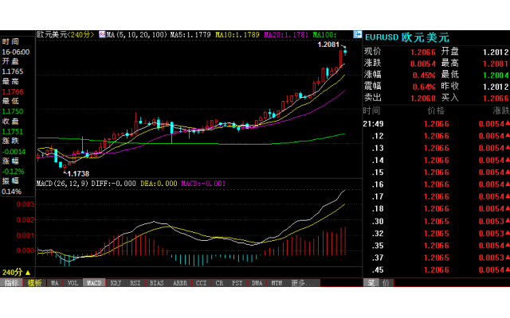Image resolution: width=510 pixels, height=318 pixels.
Task: Click the 笔 tick tab at bottom right
Action: [371, 282]
